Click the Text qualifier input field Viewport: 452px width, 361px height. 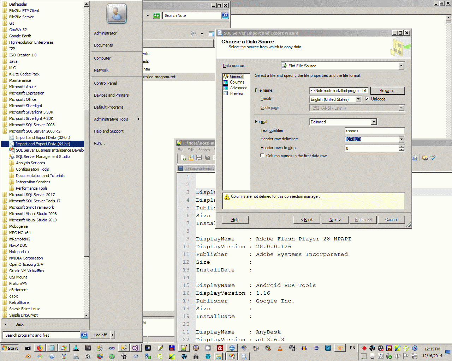click(x=375, y=131)
